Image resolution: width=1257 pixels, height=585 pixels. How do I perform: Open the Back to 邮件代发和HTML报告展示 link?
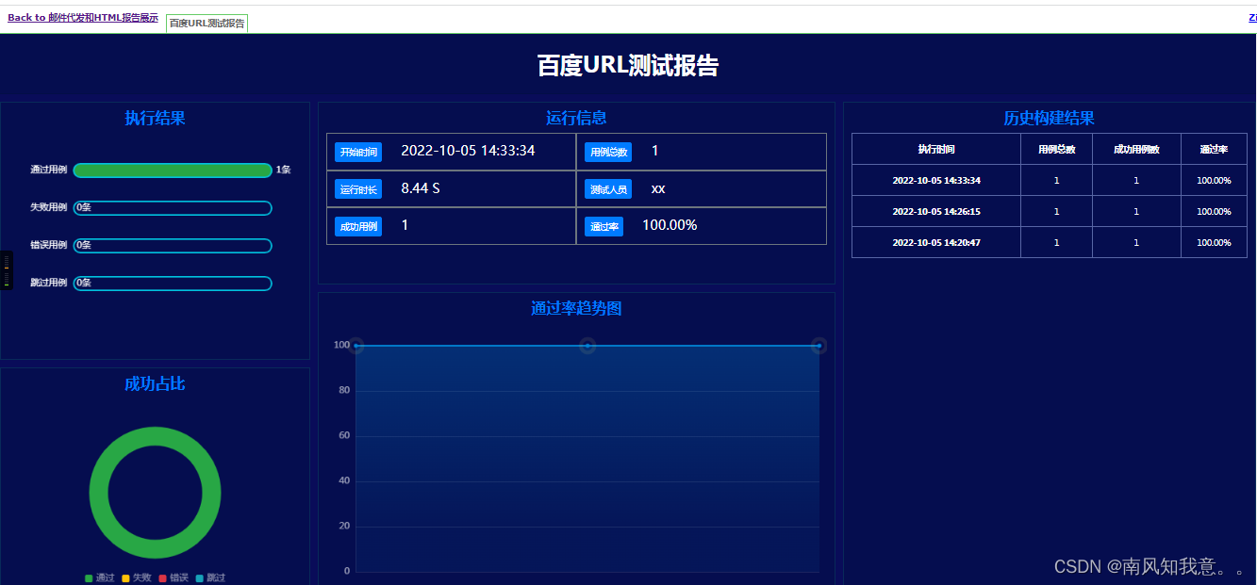[x=83, y=18]
